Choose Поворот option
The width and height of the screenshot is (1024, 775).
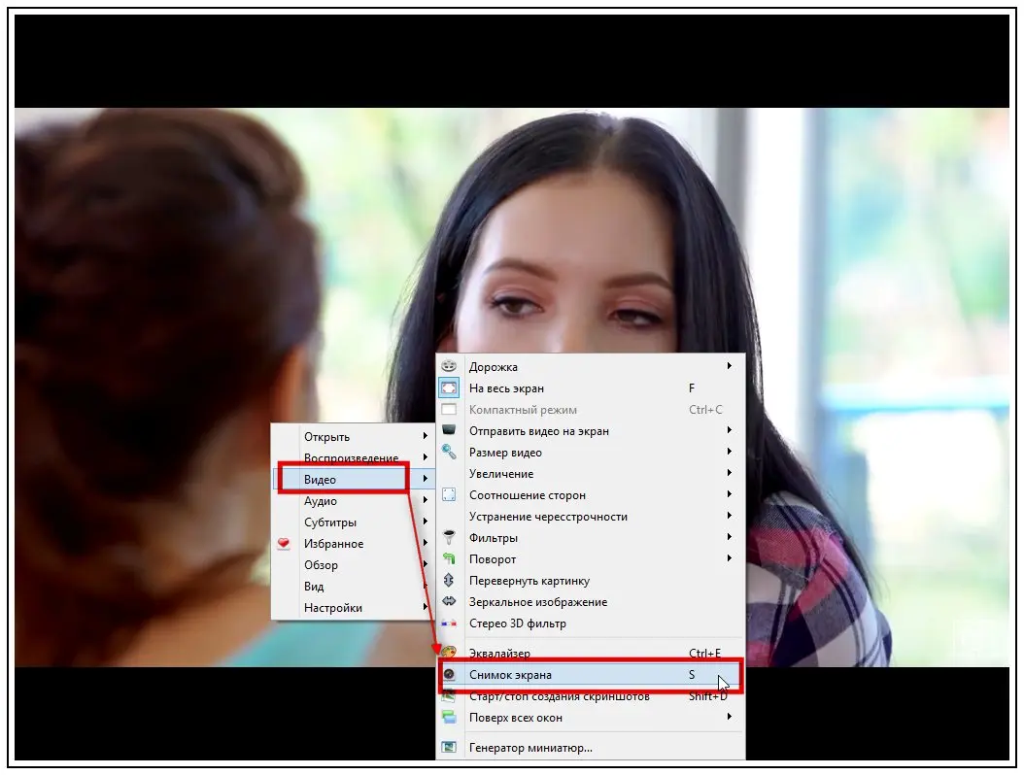click(x=591, y=558)
